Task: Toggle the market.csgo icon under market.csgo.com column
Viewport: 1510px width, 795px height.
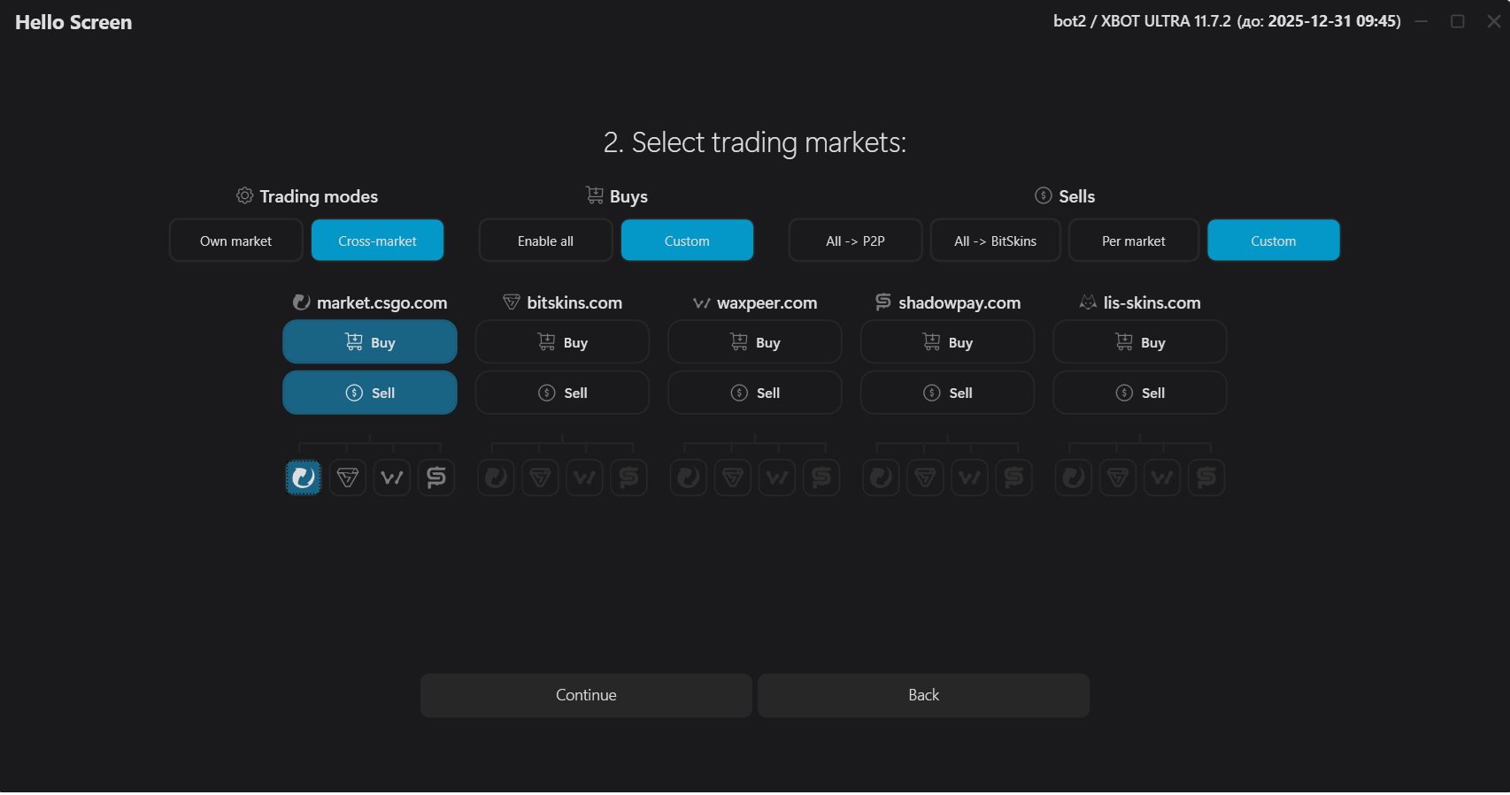Action: [x=303, y=478]
